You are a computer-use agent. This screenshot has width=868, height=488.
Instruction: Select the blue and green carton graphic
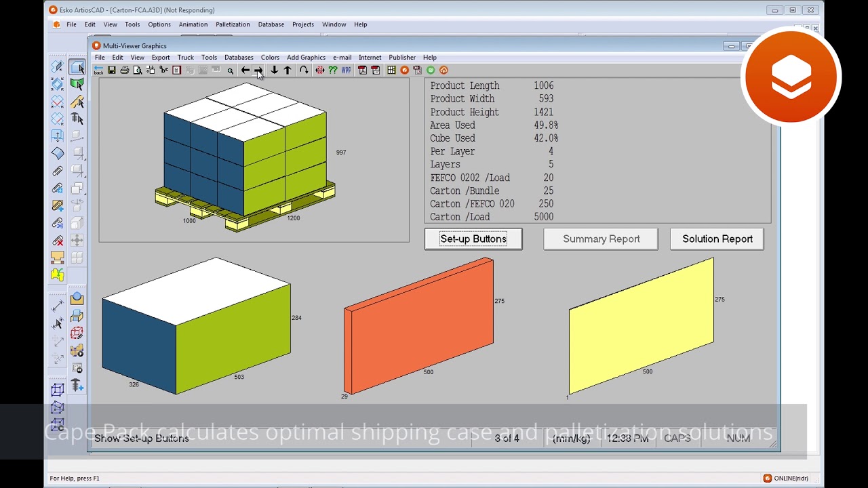[196, 325]
